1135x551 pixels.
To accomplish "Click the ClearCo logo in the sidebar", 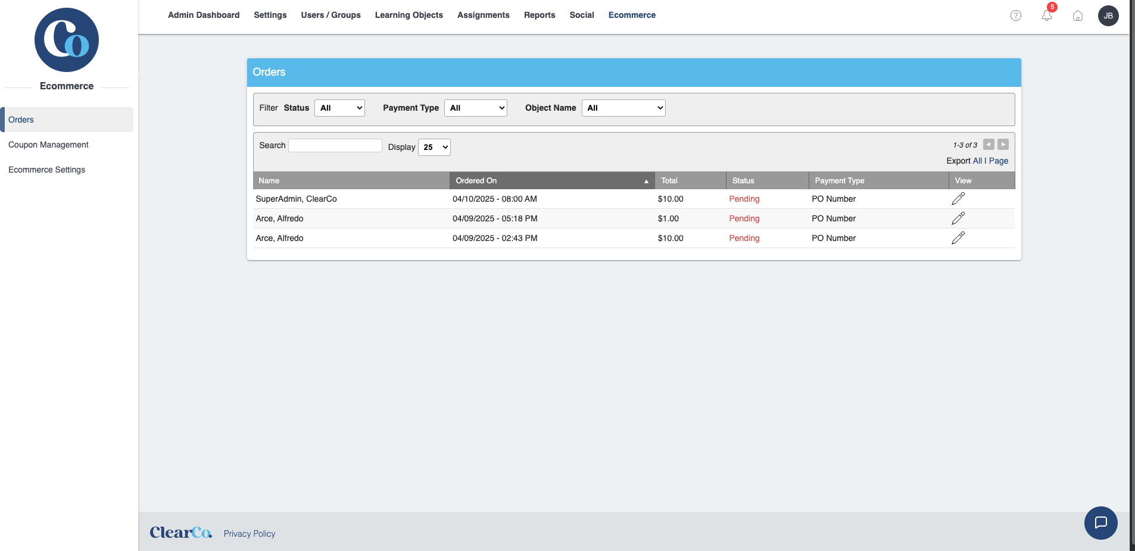I will pyautogui.click(x=67, y=40).
